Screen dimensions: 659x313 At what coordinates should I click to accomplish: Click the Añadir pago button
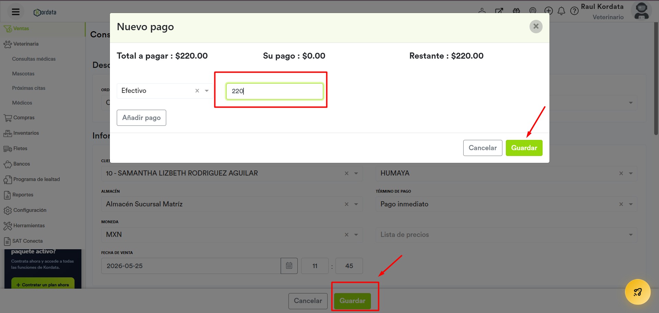pos(141,118)
